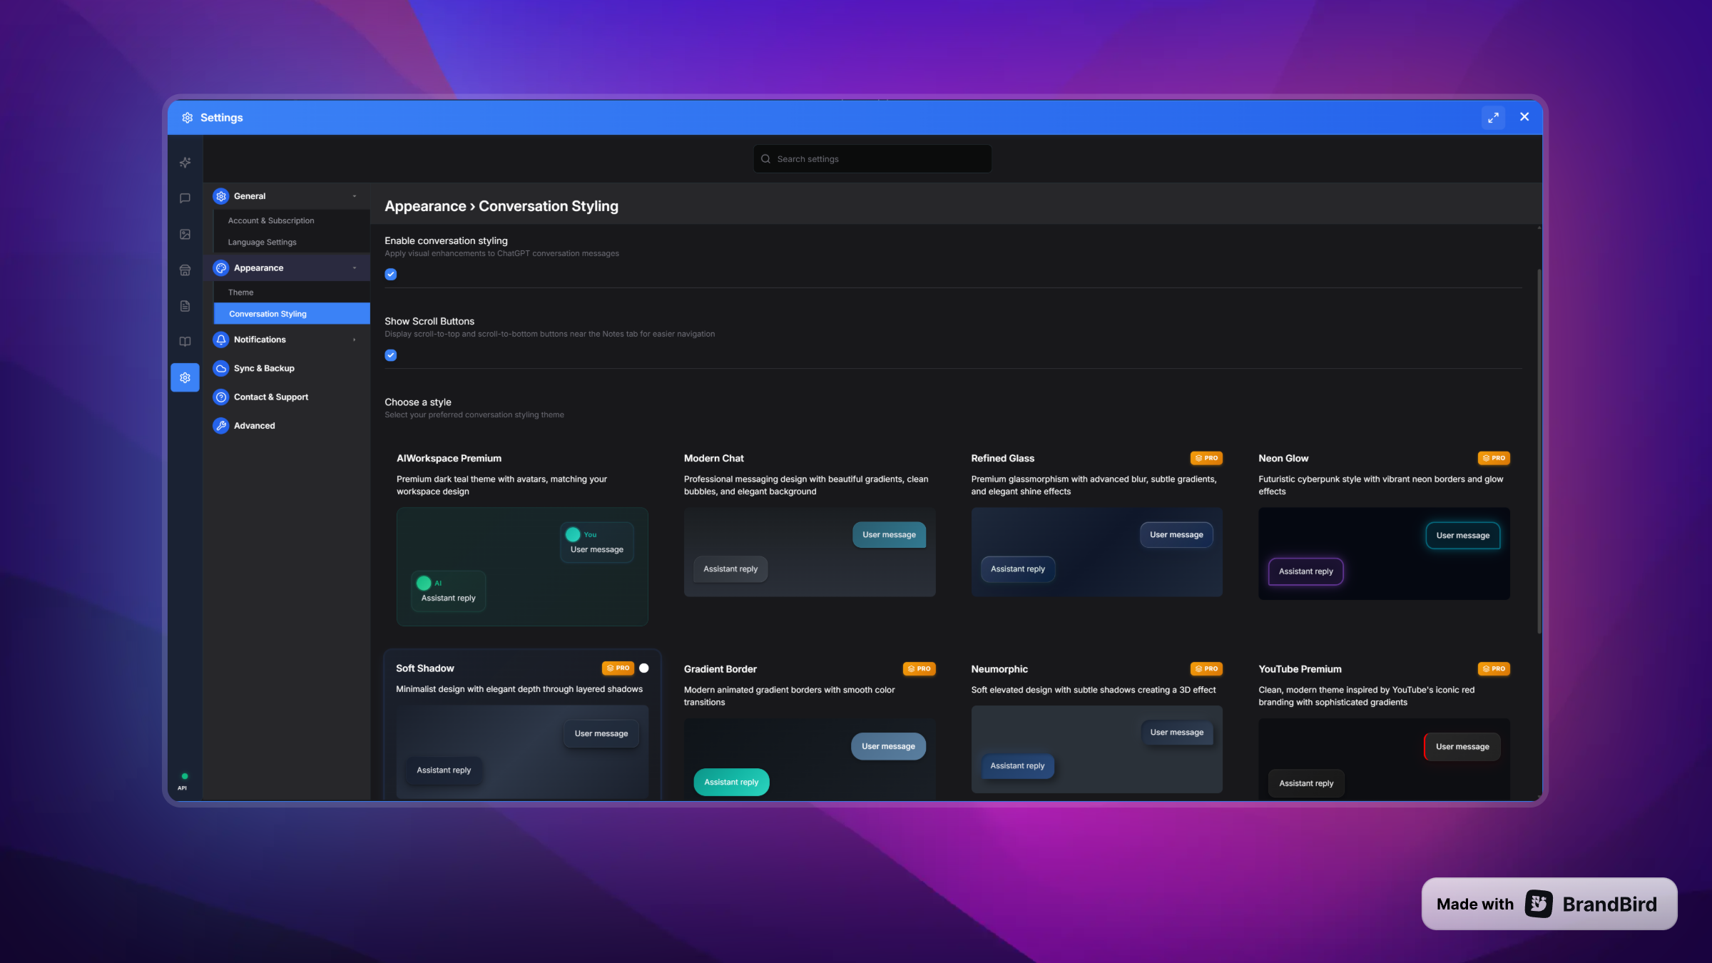Select the document sidebar icon
The width and height of the screenshot is (1712, 963).
click(185, 306)
